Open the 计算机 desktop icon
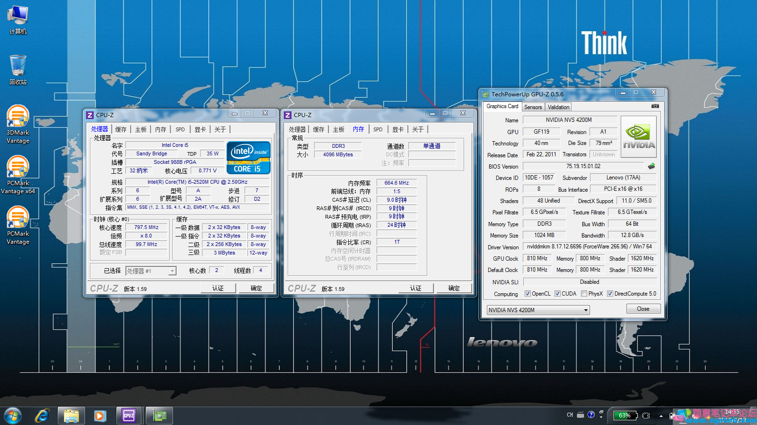This screenshot has width=757, height=425. [x=18, y=20]
